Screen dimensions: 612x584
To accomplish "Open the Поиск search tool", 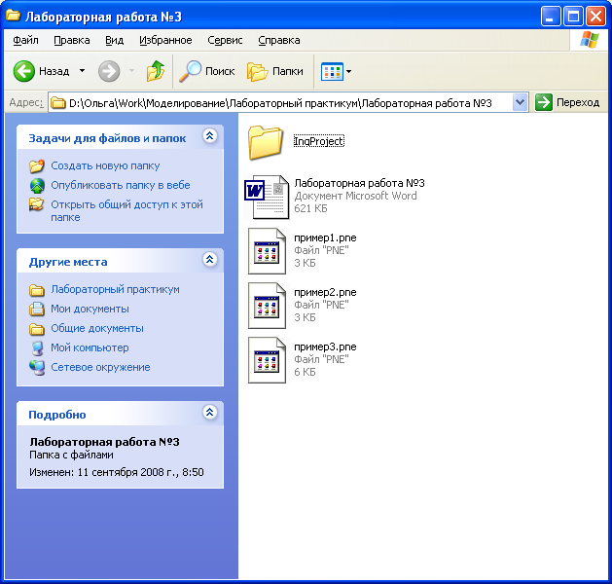I will point(207,71).
